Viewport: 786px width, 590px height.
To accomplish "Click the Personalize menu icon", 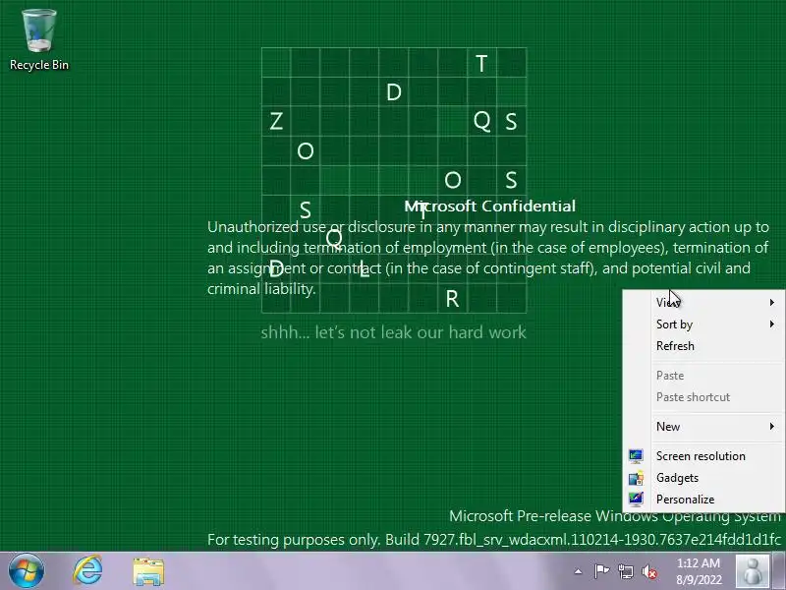I will (636, 500).
